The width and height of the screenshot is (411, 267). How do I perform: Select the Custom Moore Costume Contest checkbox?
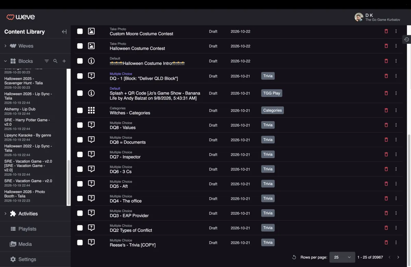tap(80, 31)
